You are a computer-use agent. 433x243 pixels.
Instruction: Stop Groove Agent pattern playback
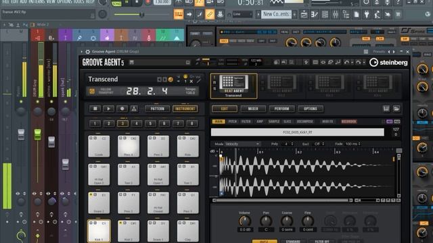coord(95,109)
